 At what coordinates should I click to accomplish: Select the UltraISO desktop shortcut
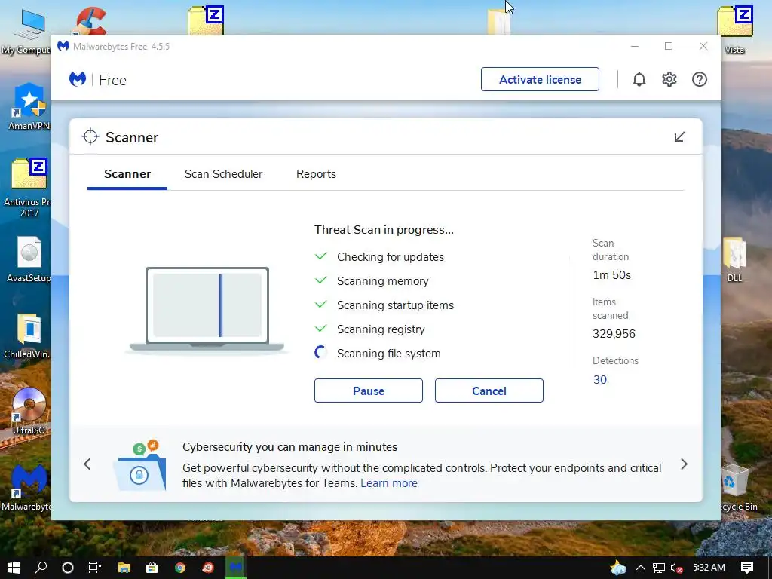[29, 412]
